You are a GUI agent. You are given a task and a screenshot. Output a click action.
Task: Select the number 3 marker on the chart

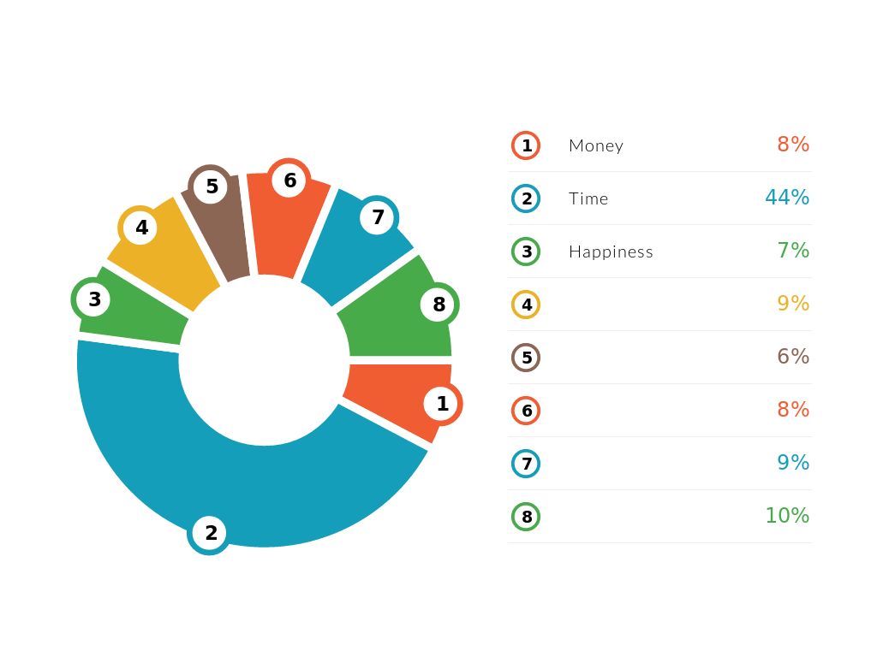click(x=94, y=299)
